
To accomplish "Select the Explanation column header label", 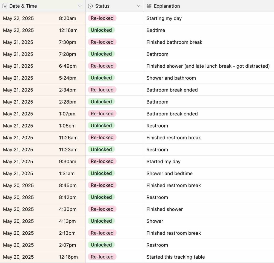I will pyautogui.click(x=167, y=6).
